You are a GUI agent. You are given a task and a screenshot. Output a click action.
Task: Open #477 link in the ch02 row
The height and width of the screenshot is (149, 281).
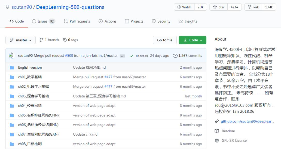point(108,87)
